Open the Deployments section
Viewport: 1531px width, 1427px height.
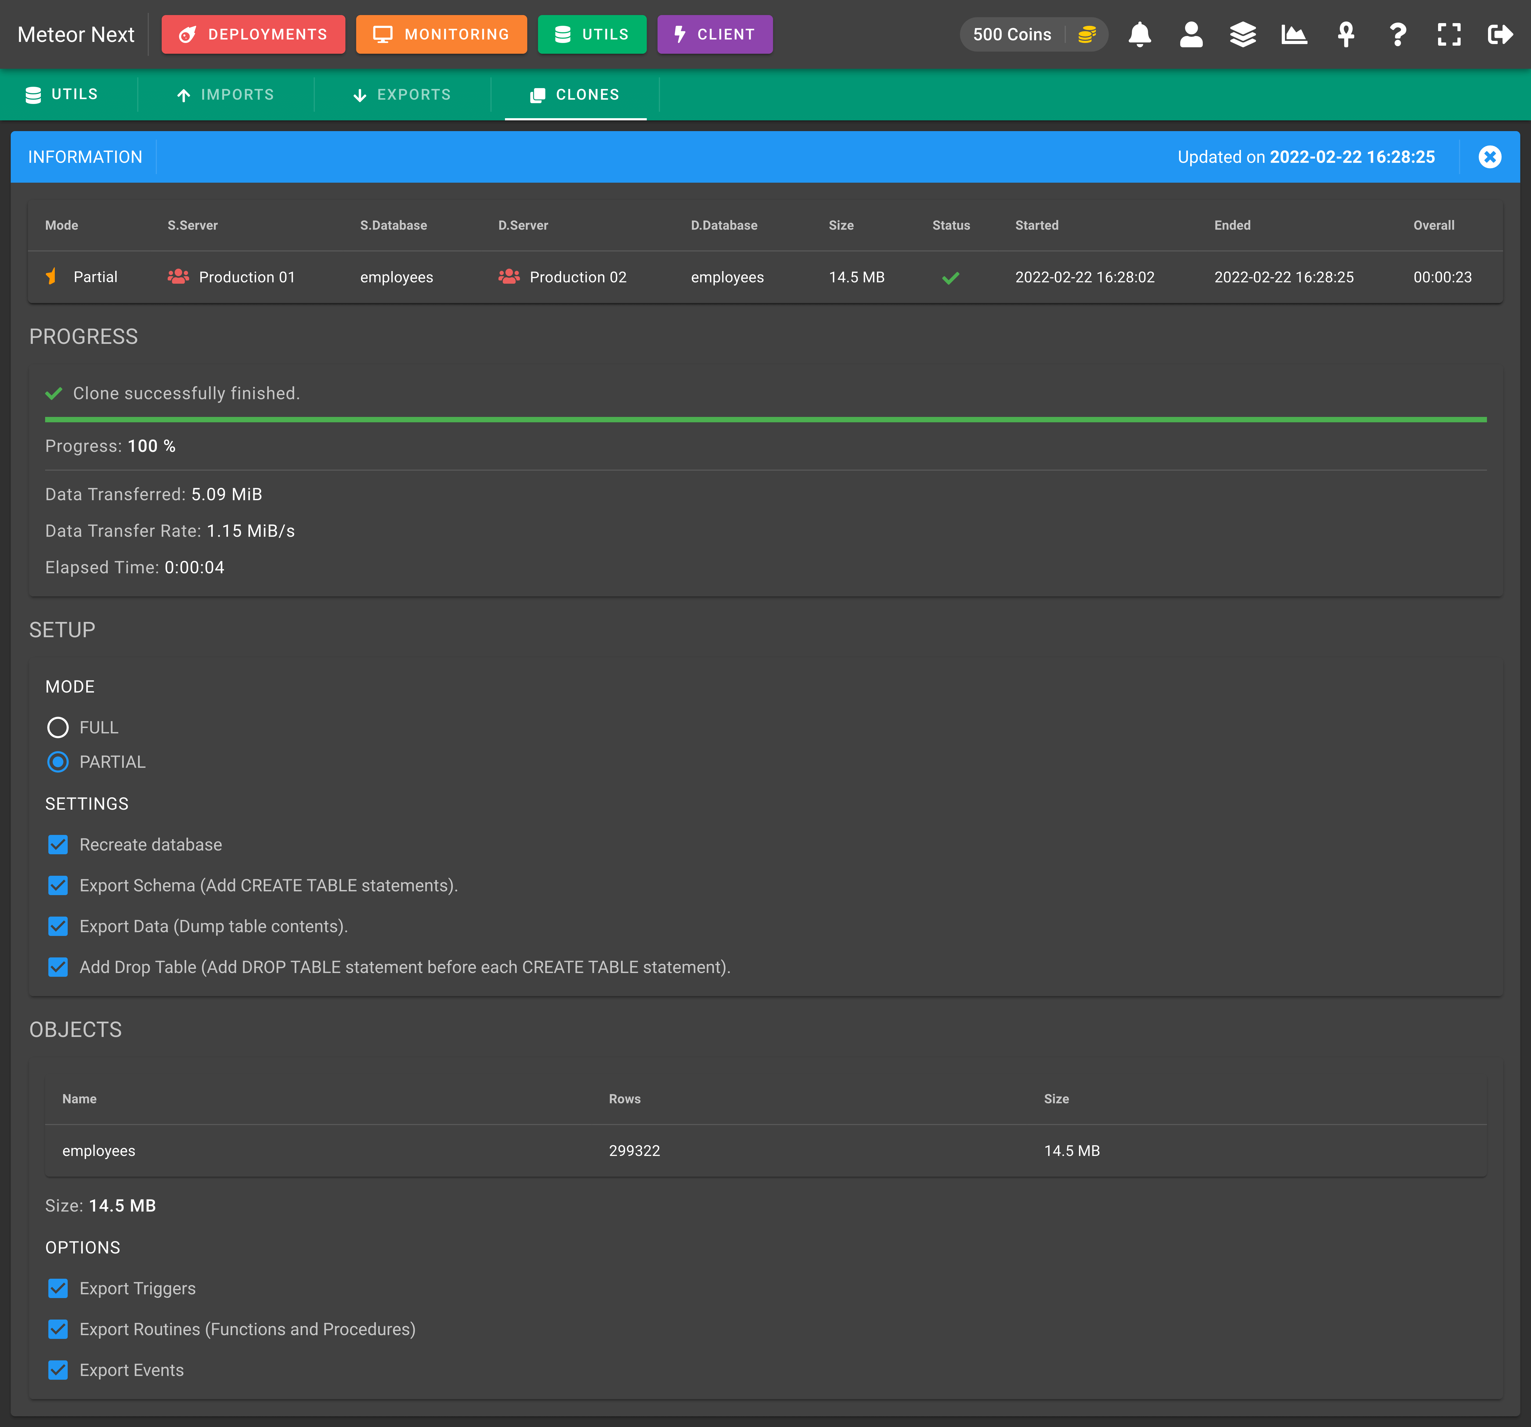pyautogui.click(x=253, y=35)
